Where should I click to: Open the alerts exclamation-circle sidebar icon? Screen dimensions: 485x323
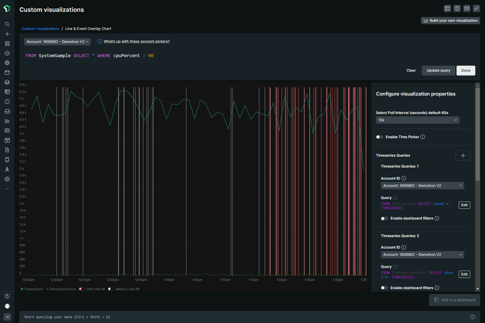[x=7, y=102]
